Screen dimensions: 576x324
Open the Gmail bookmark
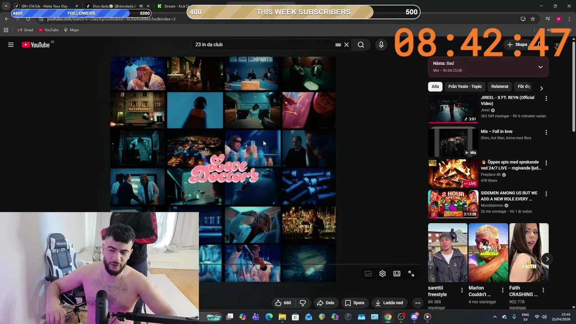pos(25,30)
